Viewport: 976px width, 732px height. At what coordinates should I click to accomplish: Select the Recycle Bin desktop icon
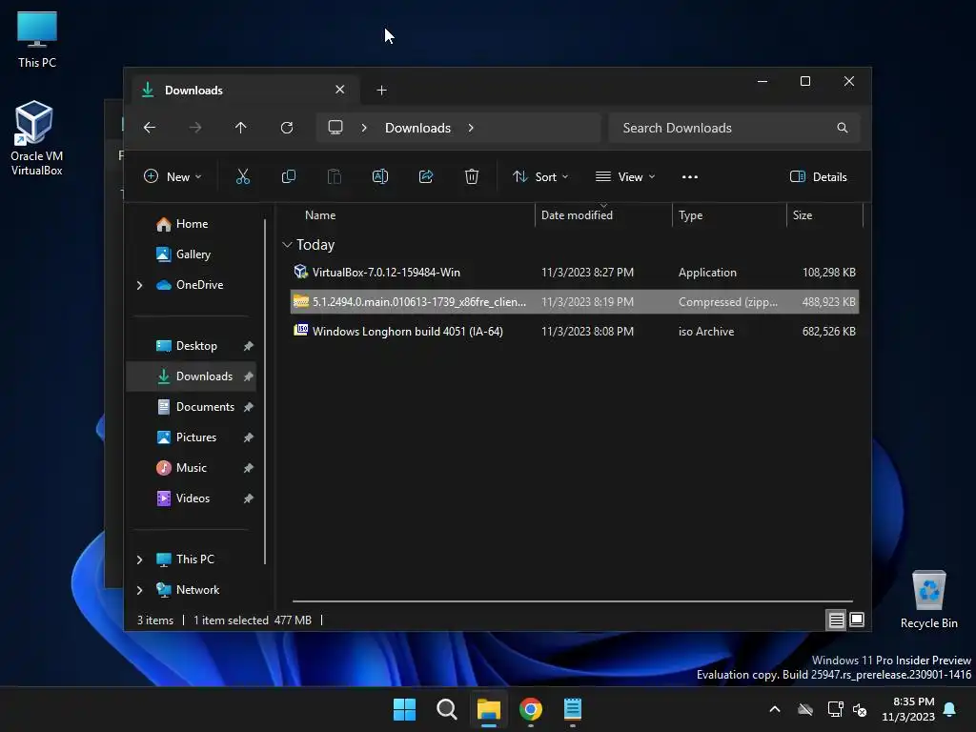click(x=928, y=600)
